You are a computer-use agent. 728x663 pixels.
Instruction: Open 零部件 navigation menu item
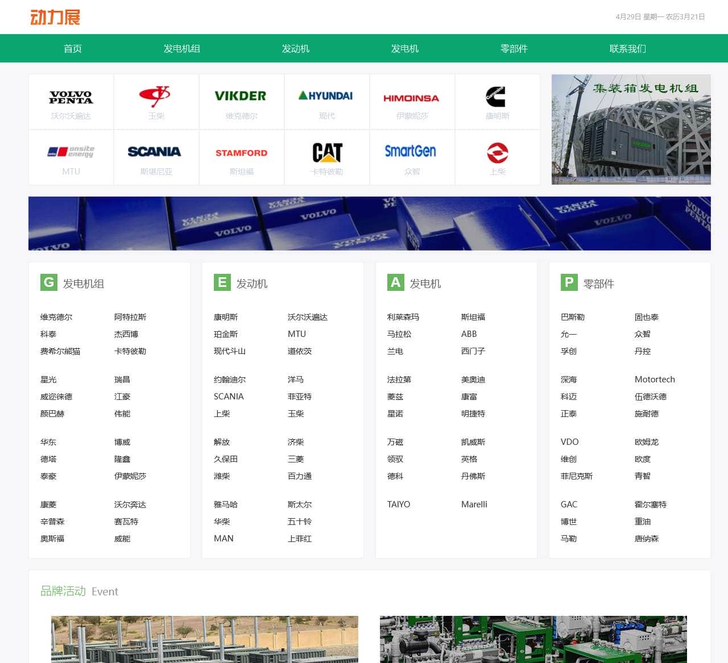point(514,48)
